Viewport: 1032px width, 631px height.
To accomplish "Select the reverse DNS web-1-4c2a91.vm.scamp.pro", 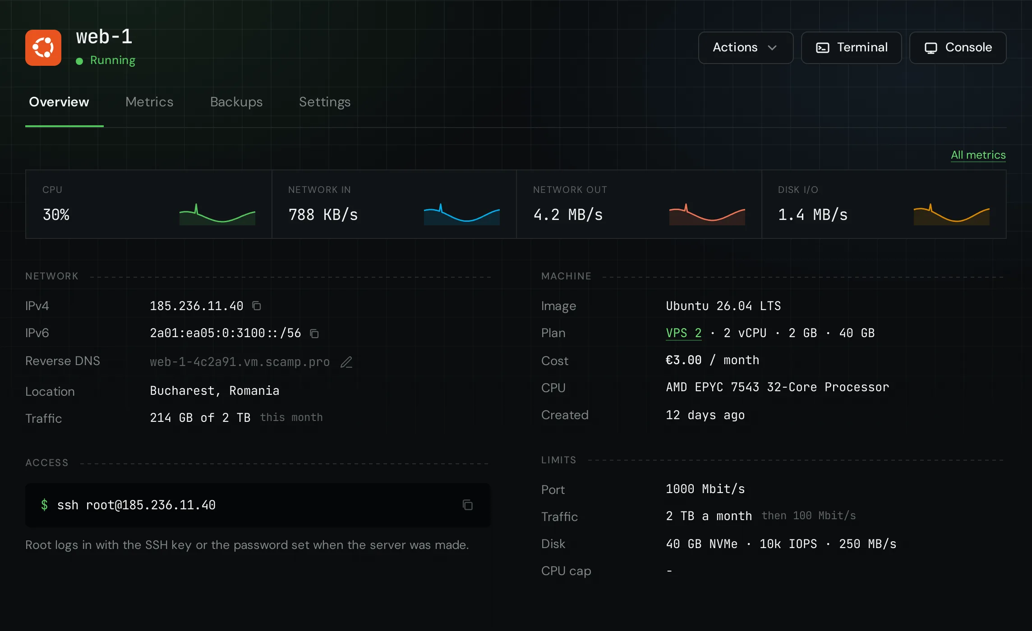I will pyautogui.click(x=240, y=362).
